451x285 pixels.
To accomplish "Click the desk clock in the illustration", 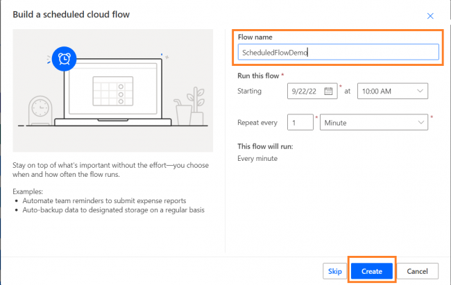I will pyautogui.click(x=40, y=111).
